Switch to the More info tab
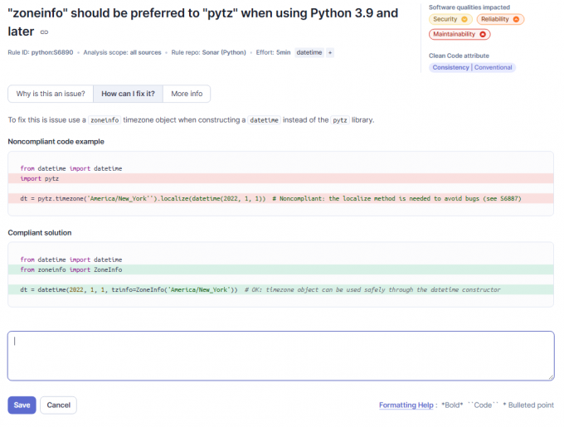The height and width of the screenshot is (427, 564). [x=187, y=94]
